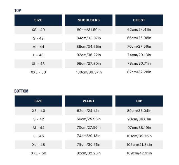Select the 101cm/39.76in hip measurement
This screenshot has height=165, width=179.
139,136
